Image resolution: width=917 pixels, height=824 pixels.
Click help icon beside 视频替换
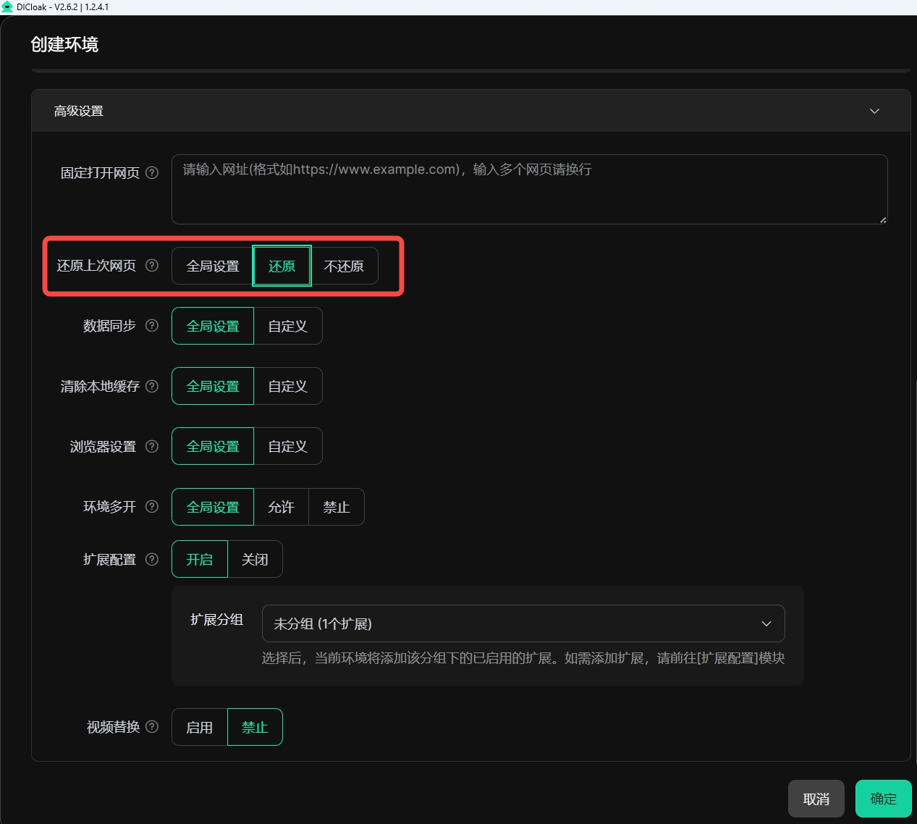[x=152, y=727]
